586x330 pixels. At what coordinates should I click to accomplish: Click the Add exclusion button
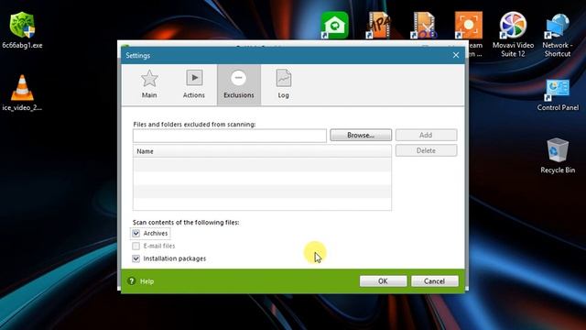pos(426,135)
